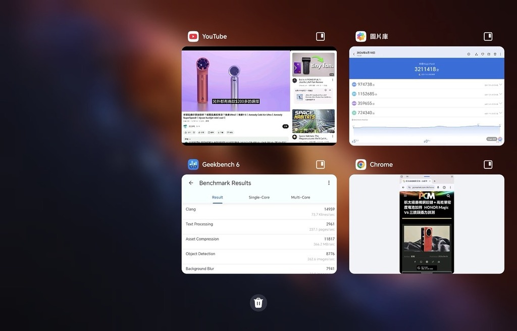The width and height of the screenshot is (517, 331).
Task: Tap the 圖片庫 gallery app icon
Action: (x=360, y=36)
